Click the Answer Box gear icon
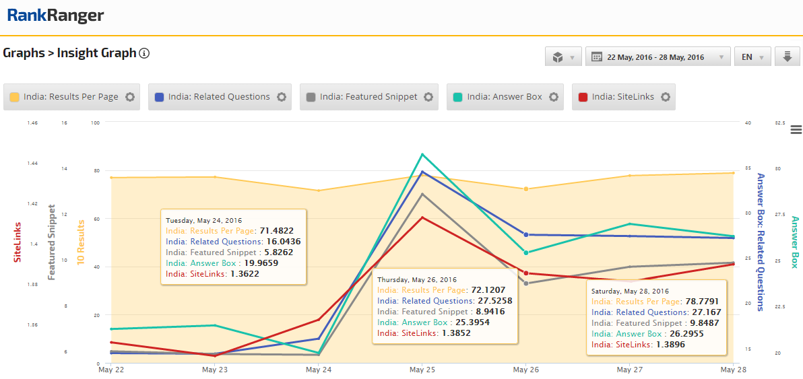Image resolution: width=803 pixels, height=379 pixels. coord(554,97)
